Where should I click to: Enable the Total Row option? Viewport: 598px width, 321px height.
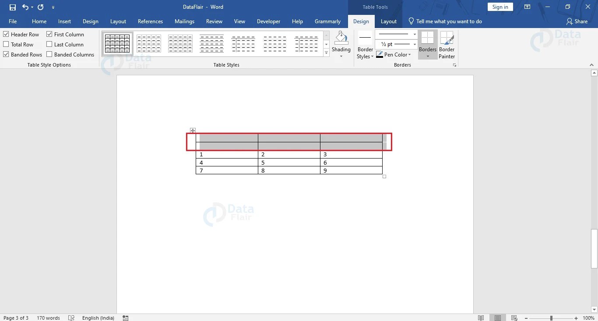pyautogui.click(x=6, y=44)
